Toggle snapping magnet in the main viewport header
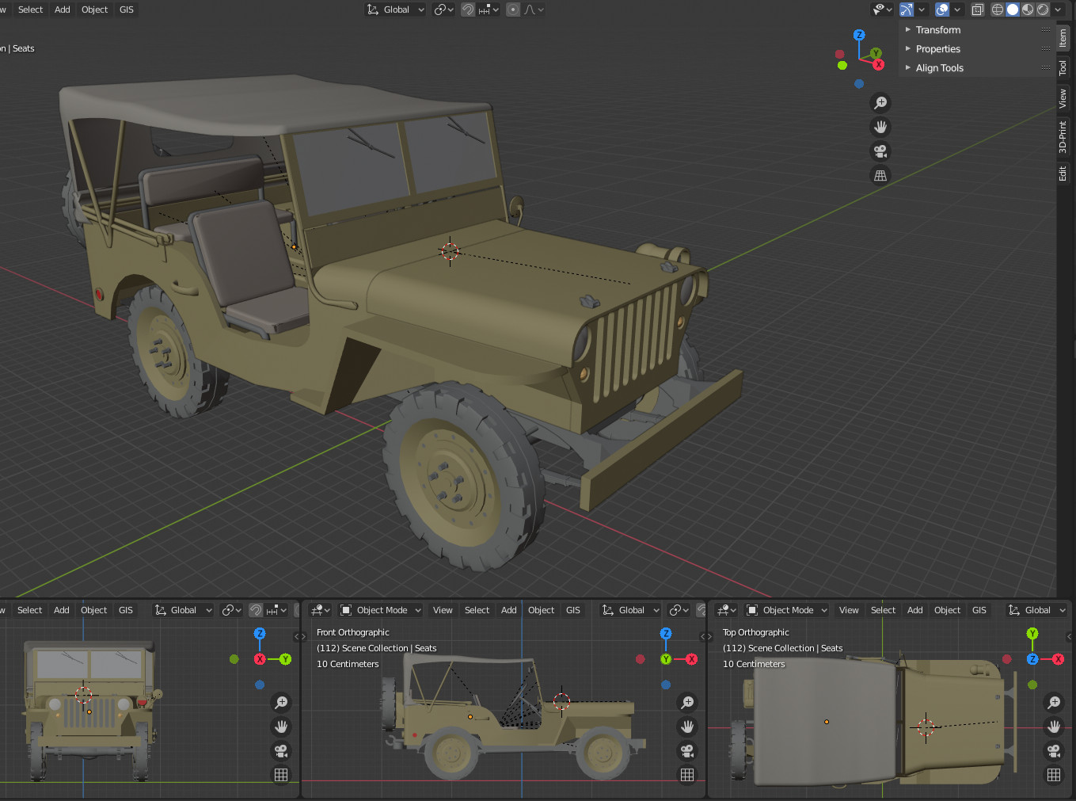 [x=468, y=10]
